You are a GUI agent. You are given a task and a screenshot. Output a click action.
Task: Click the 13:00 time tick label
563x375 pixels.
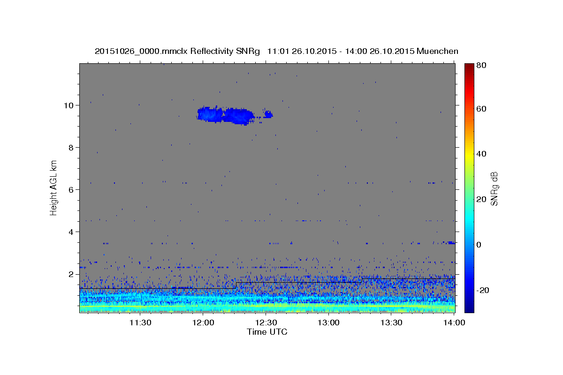328,322
